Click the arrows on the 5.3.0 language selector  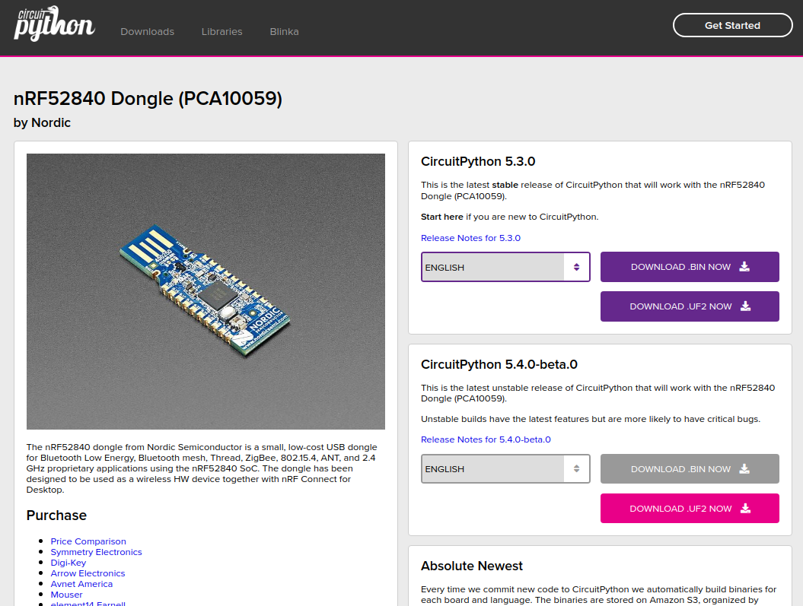pos(577,267)
